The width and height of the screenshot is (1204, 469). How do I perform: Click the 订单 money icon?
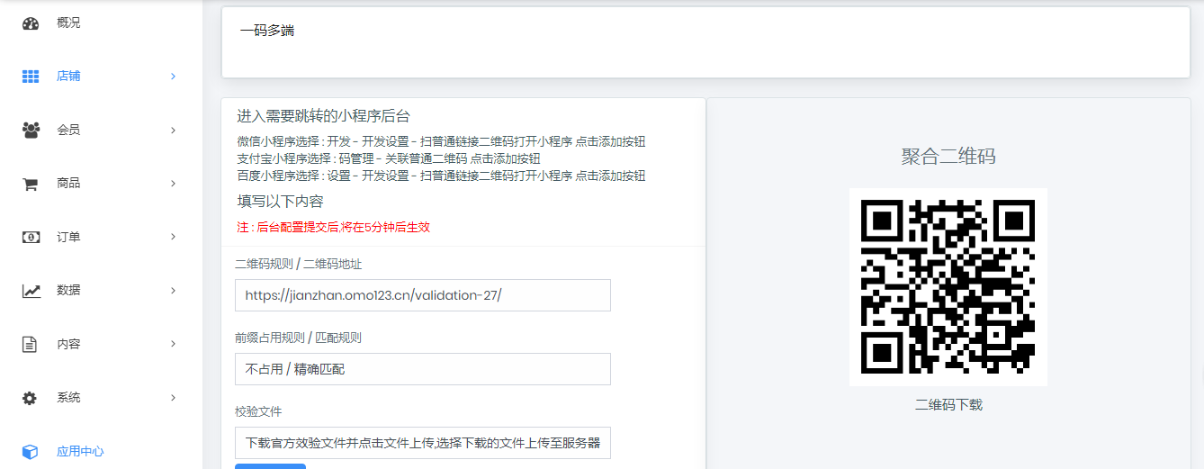[31, 237]
